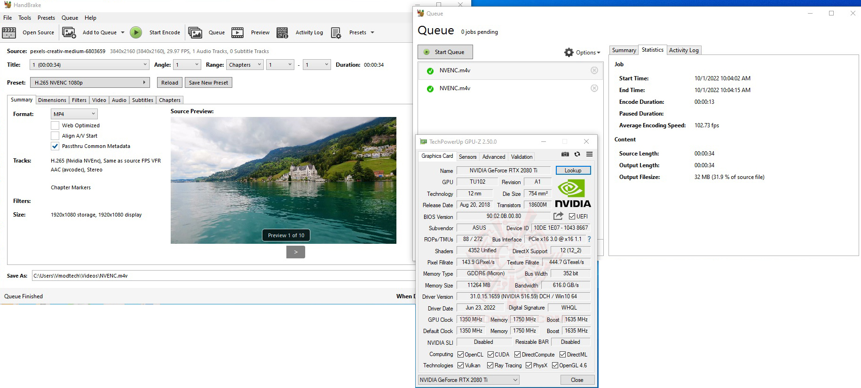This screenshot has width=861, height=388.
Task: Click the Open Source film icon
Action: pos(9,32)
